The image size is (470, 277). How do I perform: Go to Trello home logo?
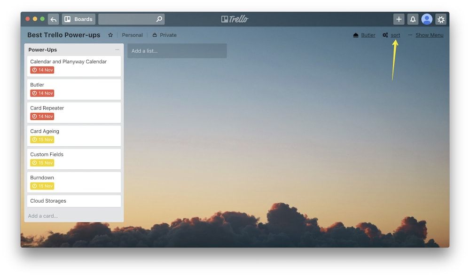(235, 19)
